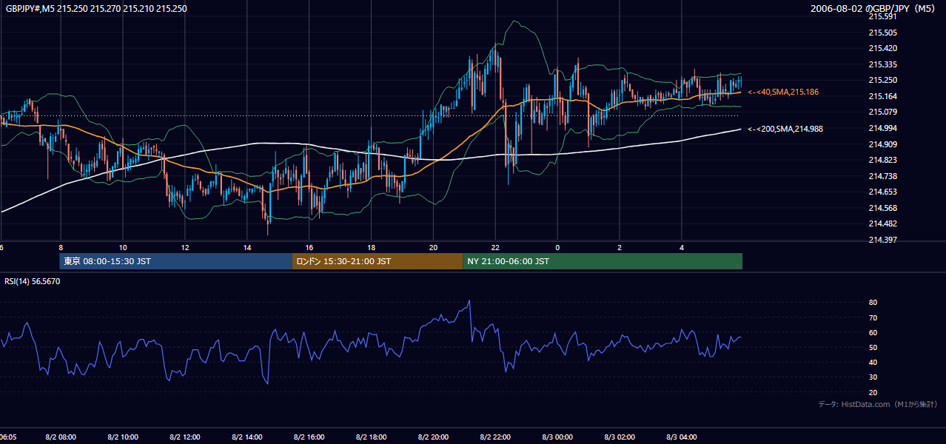
Task: Click RSI scale value 40
Action: point(873,362)
